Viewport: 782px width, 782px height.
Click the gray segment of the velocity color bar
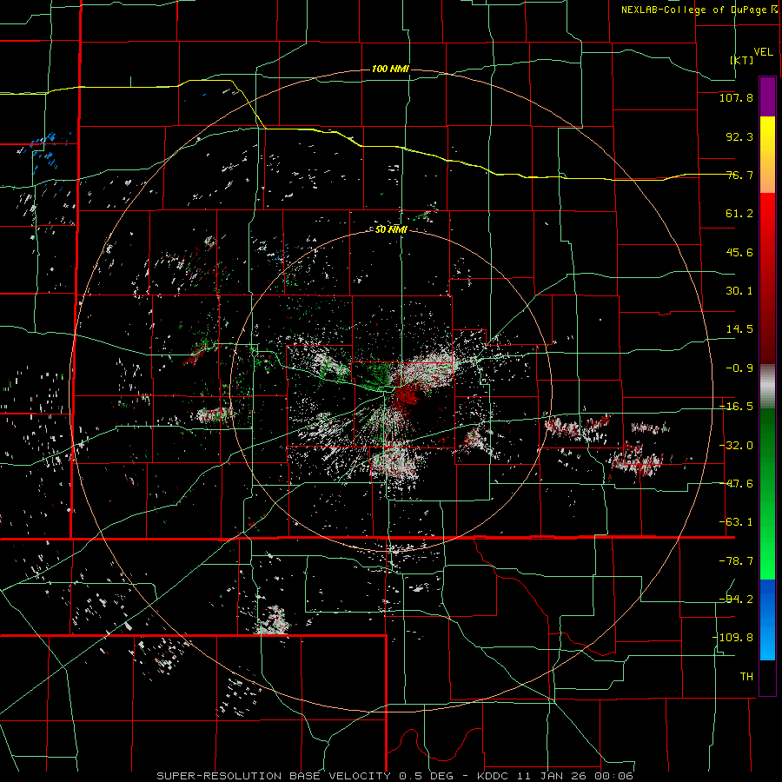point(767,387)
